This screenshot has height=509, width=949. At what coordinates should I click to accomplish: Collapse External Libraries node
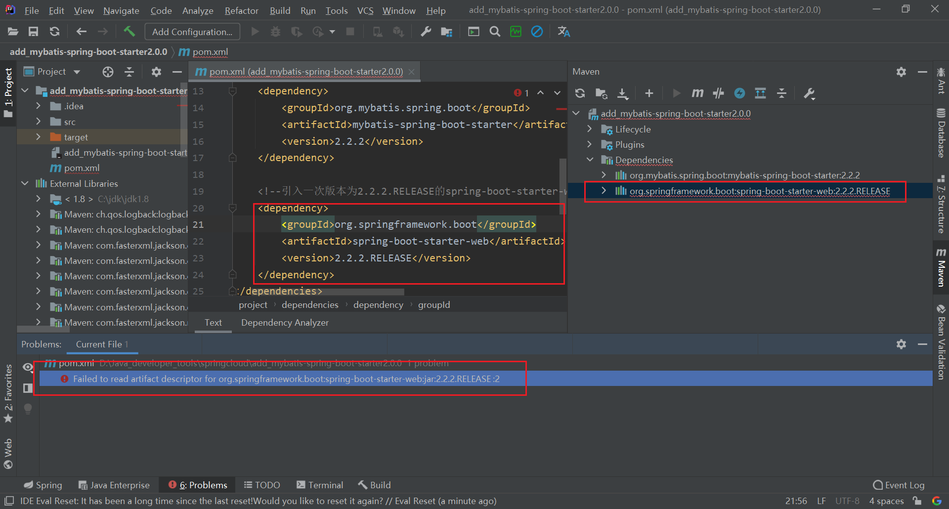pos(25,183)
